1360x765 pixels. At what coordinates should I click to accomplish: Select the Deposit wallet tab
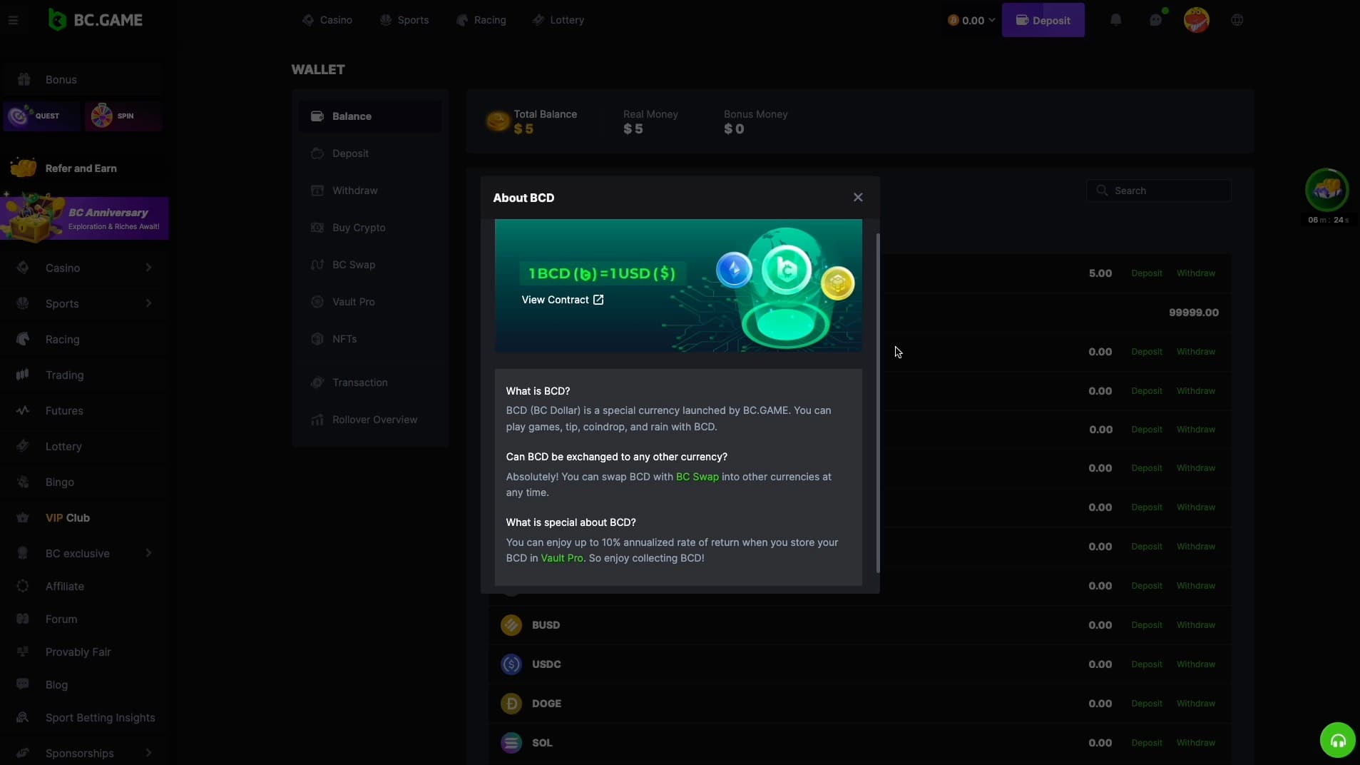pos(369,153)
